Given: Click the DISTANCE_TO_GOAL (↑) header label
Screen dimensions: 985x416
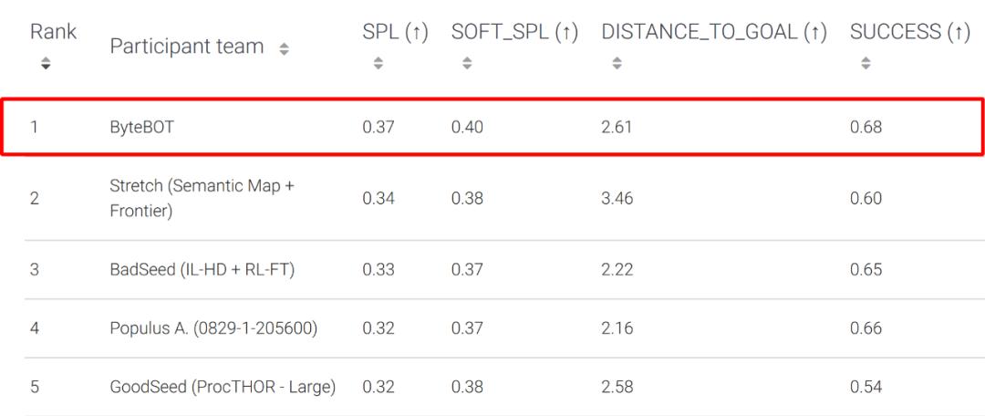Looking at the screenshot, I should click(x=714, y=32).
